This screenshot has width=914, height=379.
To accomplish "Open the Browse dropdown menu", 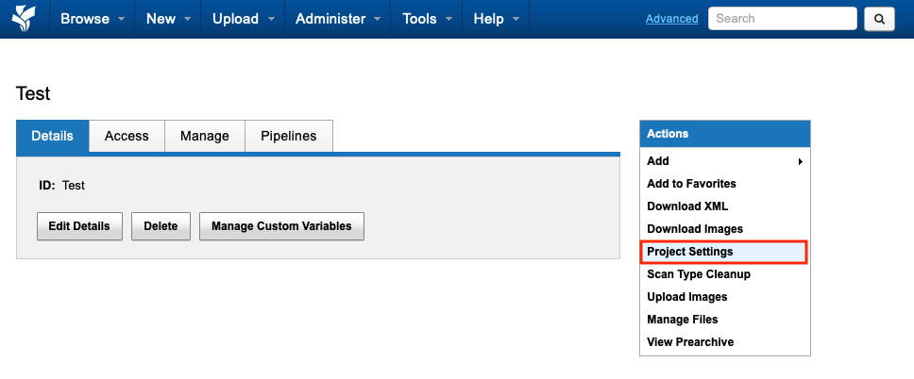I will point(91,19).
